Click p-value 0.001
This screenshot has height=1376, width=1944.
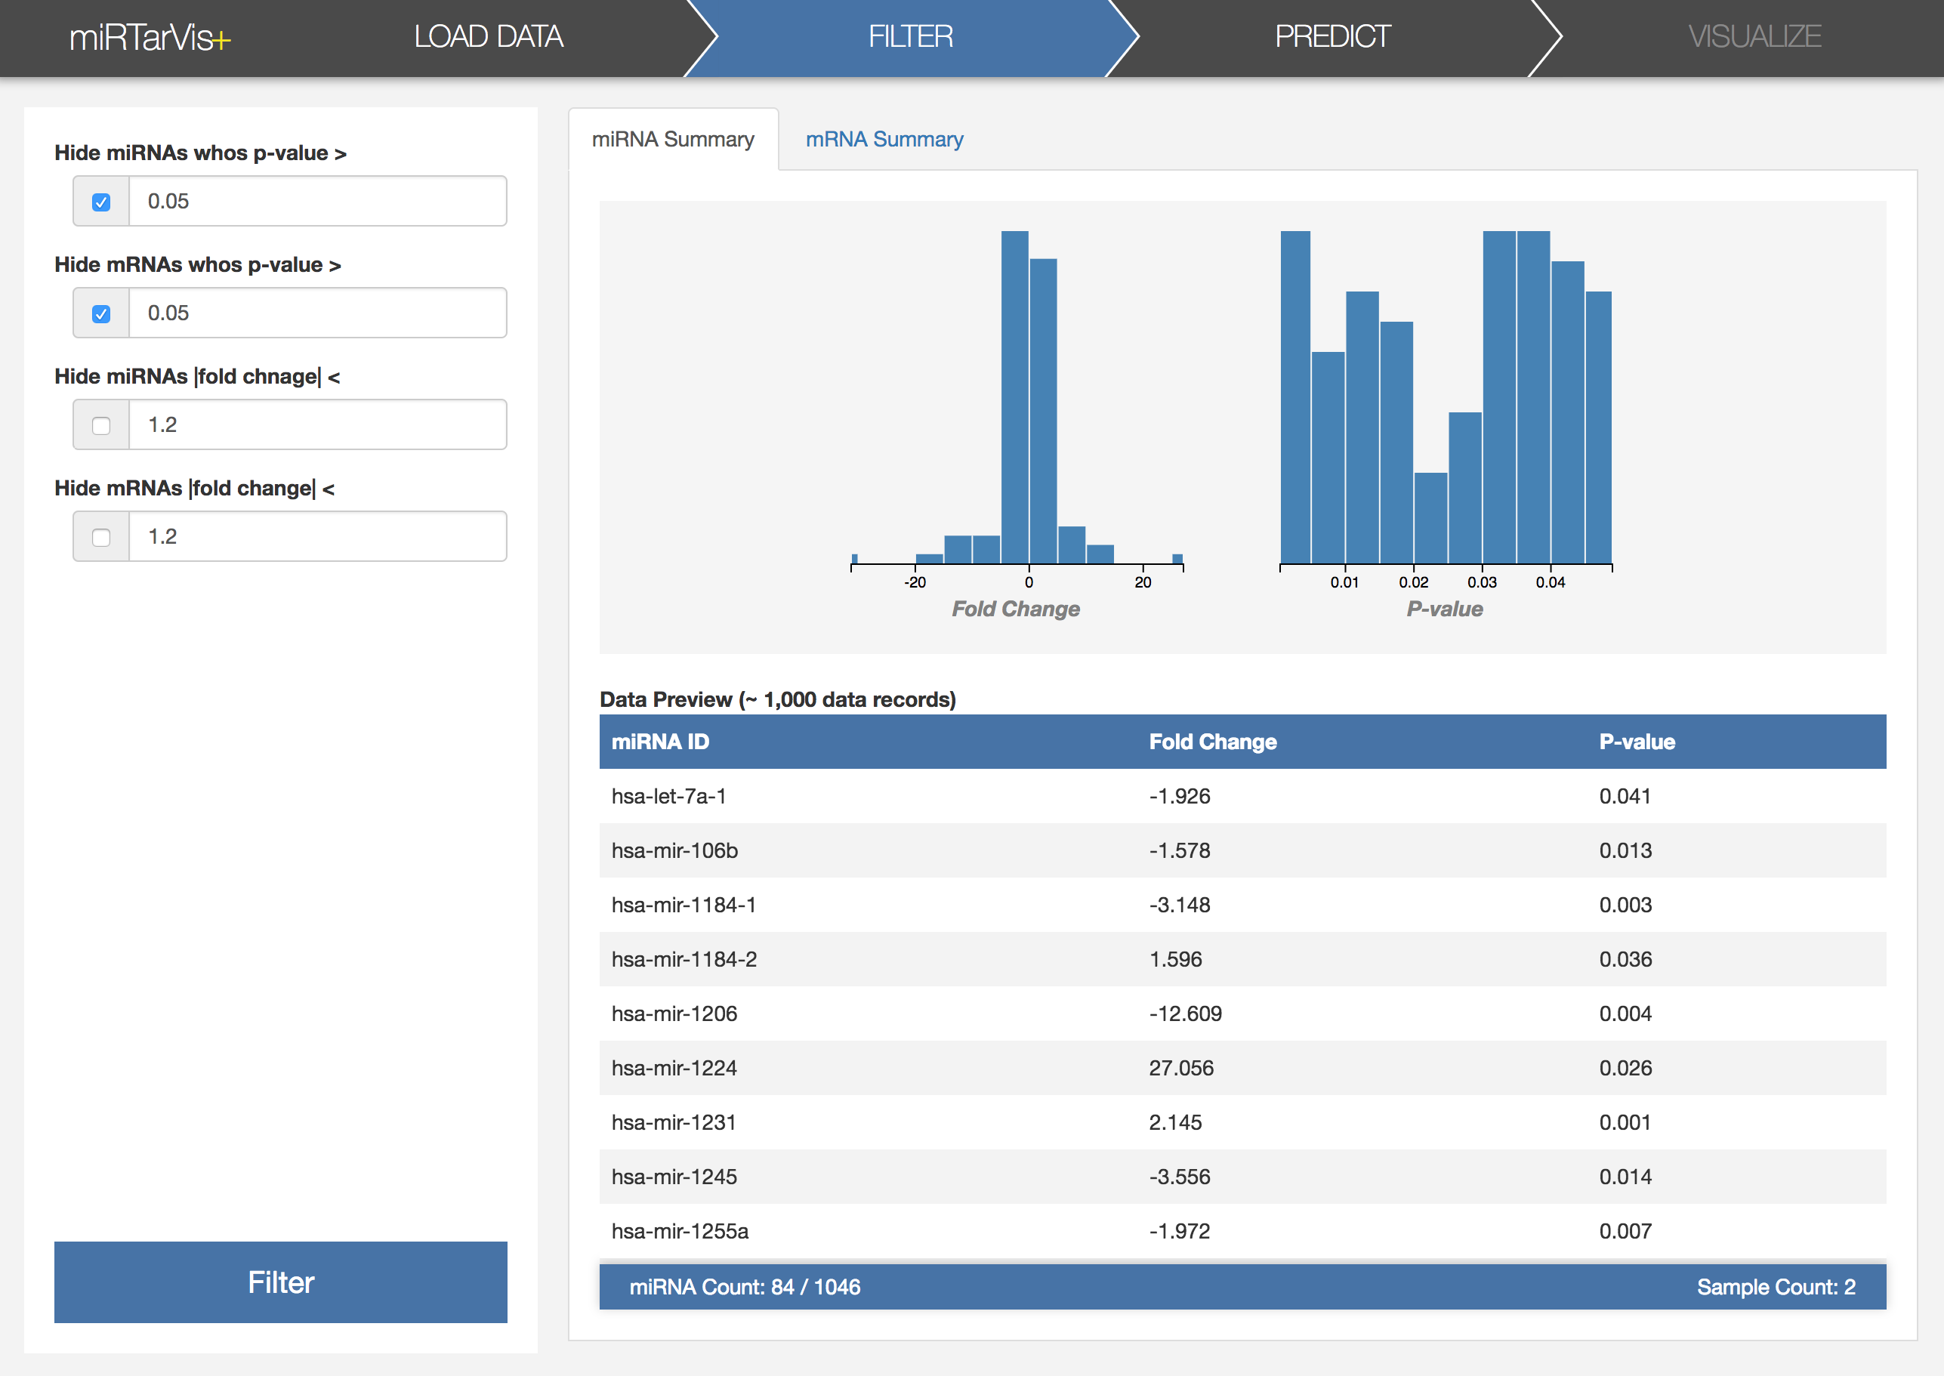coord(1625,1121)
